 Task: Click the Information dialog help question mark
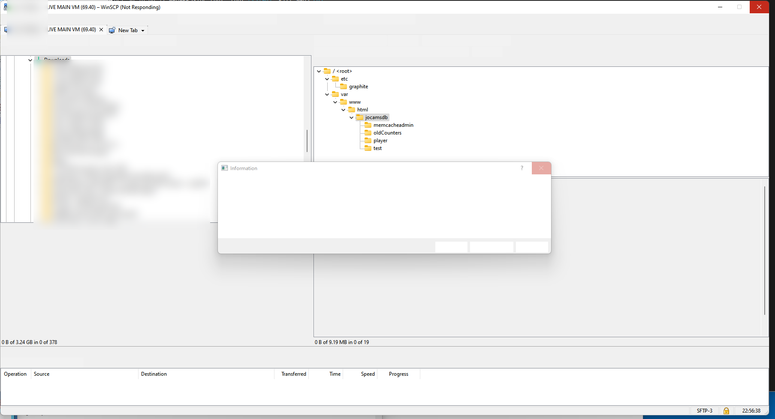coord(522,168)
